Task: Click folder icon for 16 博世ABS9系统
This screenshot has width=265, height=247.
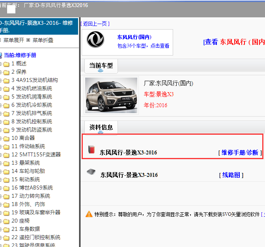Action: tap(6, 188)
